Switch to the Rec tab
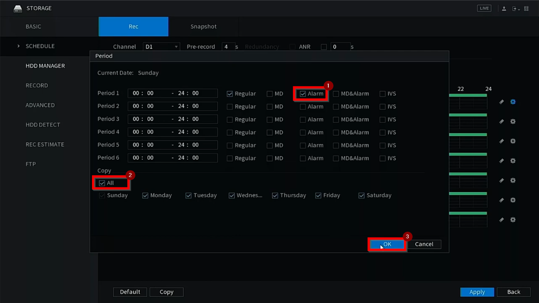Viewport: 539px width, 303px height. pyautogui.click(x=133, y=27)
